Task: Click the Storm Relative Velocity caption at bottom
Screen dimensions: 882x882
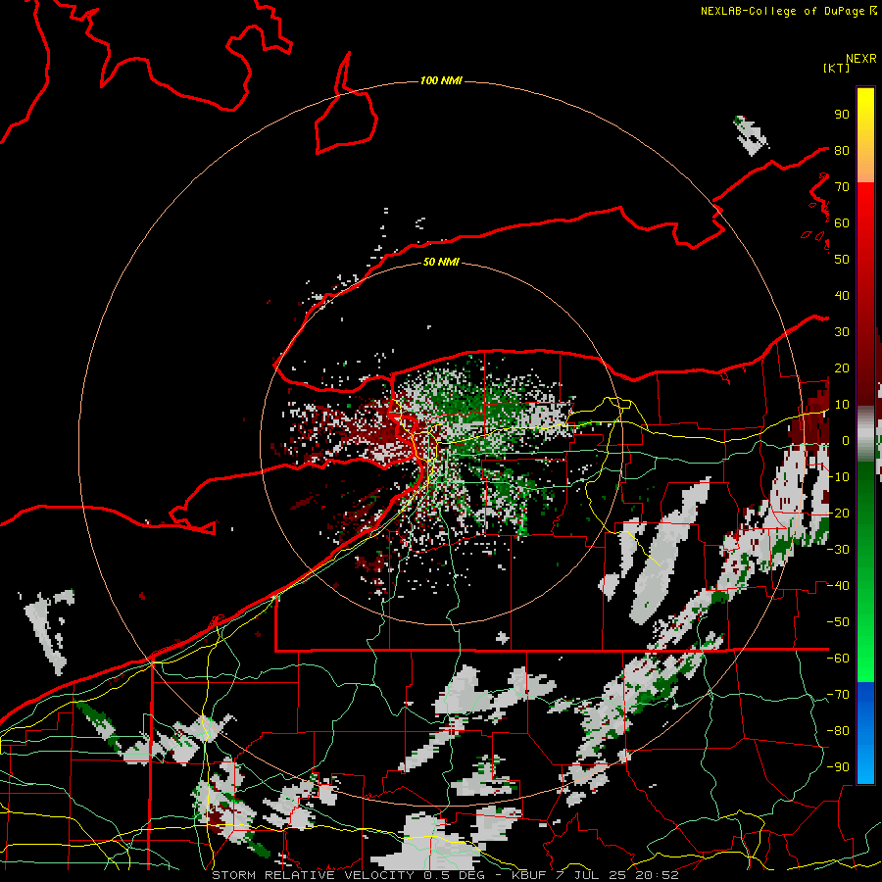Action: point(445,875)
